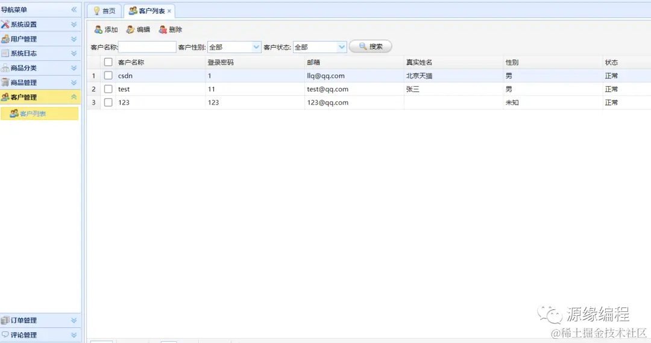Collapse the 导航菜单 panel with double arrow

(74, 10)
